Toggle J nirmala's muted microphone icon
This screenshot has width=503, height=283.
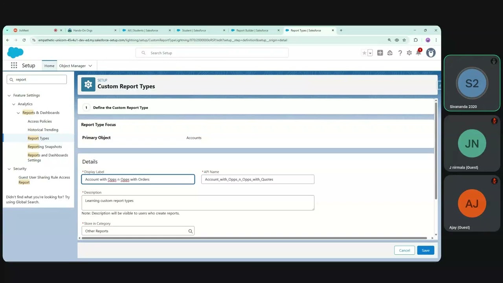(x=494, y=121)
